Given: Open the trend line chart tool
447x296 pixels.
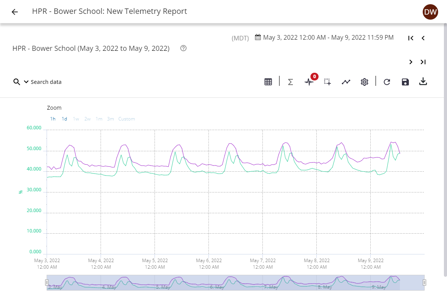Looking at the screenshot, I should tap(346, 82).
